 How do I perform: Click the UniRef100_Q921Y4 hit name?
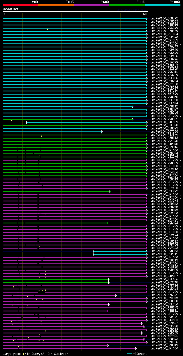(164, 235)
